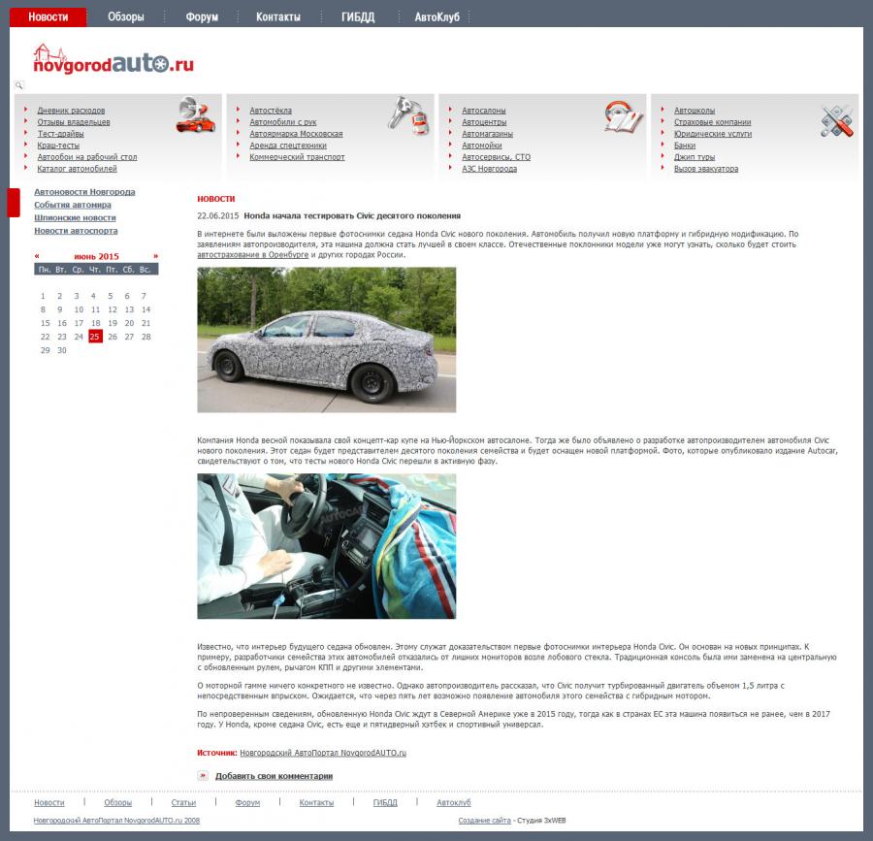Open the camouflaged Honda Civic exterior photo

point(326,340)
